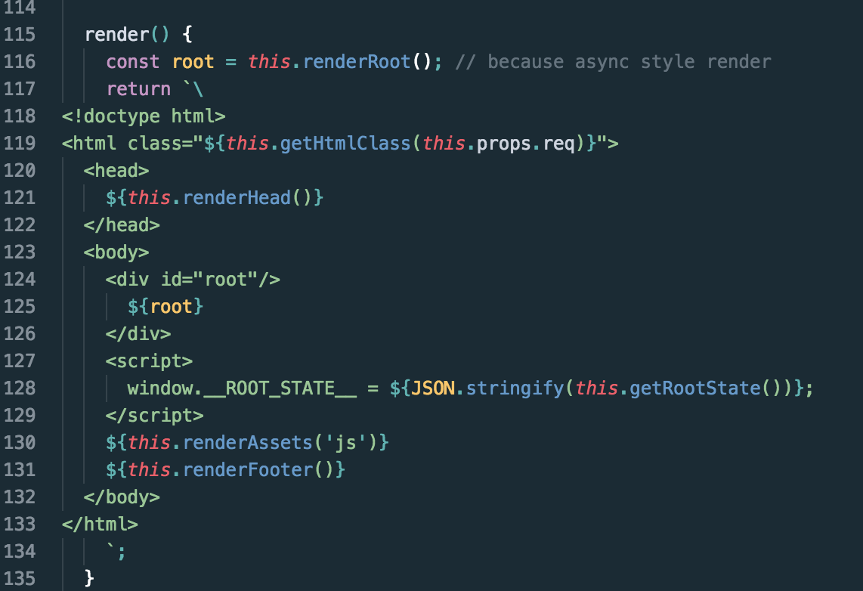
Task: Click line number 128 in gutter
Action: coord(20,388)
